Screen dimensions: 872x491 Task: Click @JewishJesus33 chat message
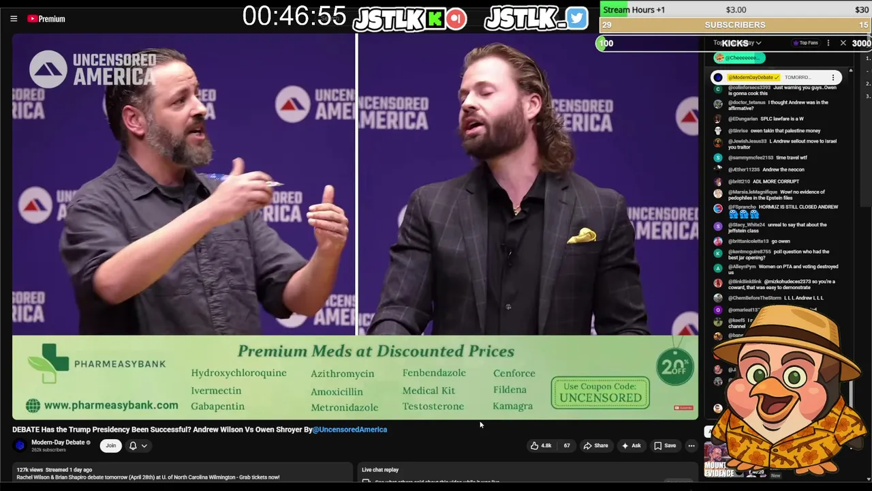click(x=777, y=144)
